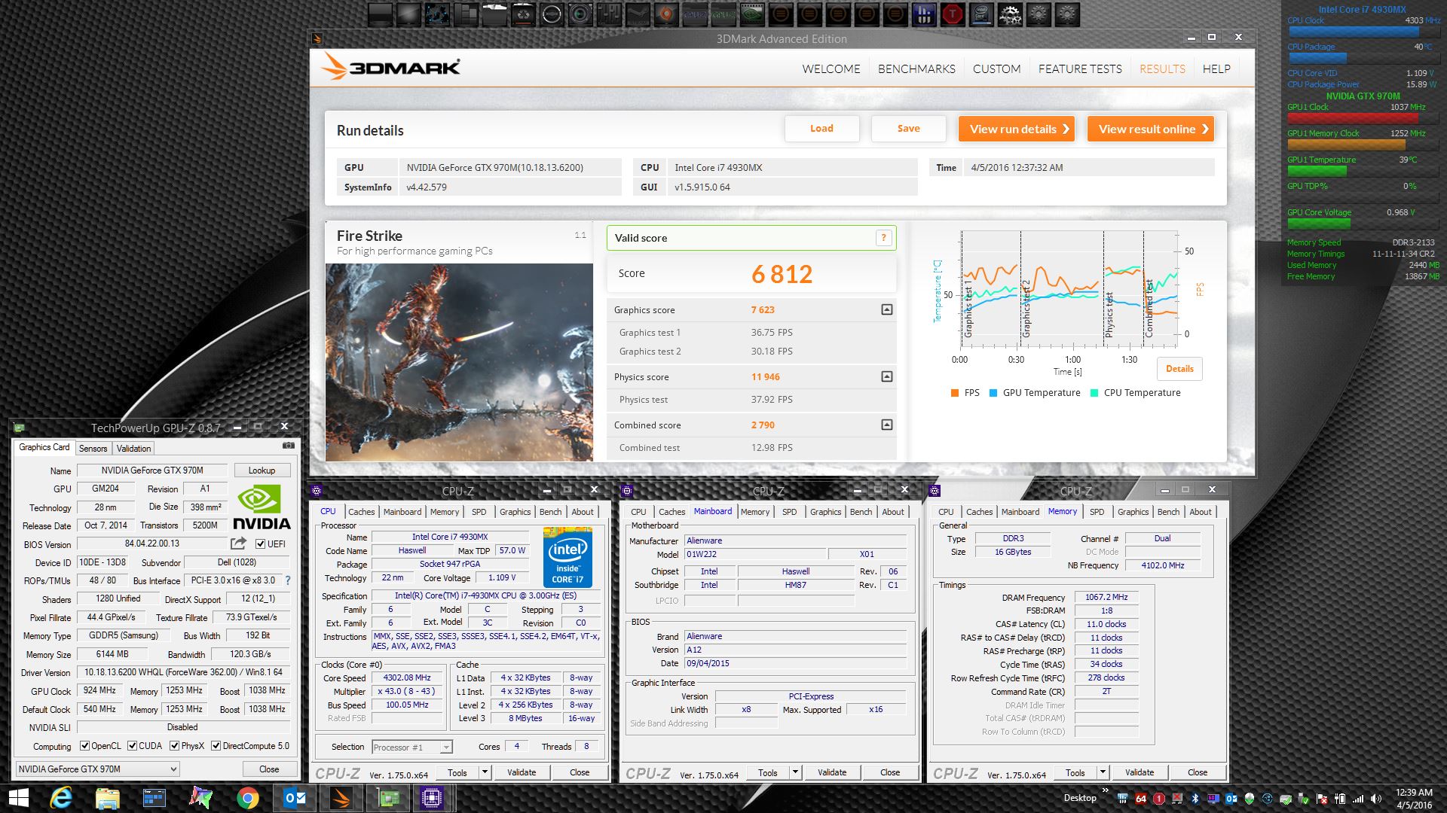The width and height of the screenshot is (1447, 813).
Task: Switch to Validation tab in GPU-Z
Action: (133, 448)
